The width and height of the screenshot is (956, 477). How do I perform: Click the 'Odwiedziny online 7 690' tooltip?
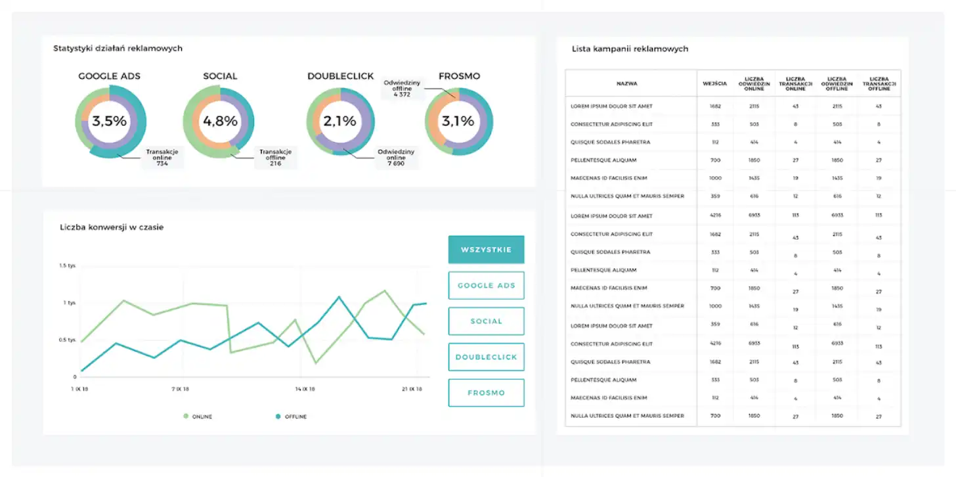tap(396, 158)
